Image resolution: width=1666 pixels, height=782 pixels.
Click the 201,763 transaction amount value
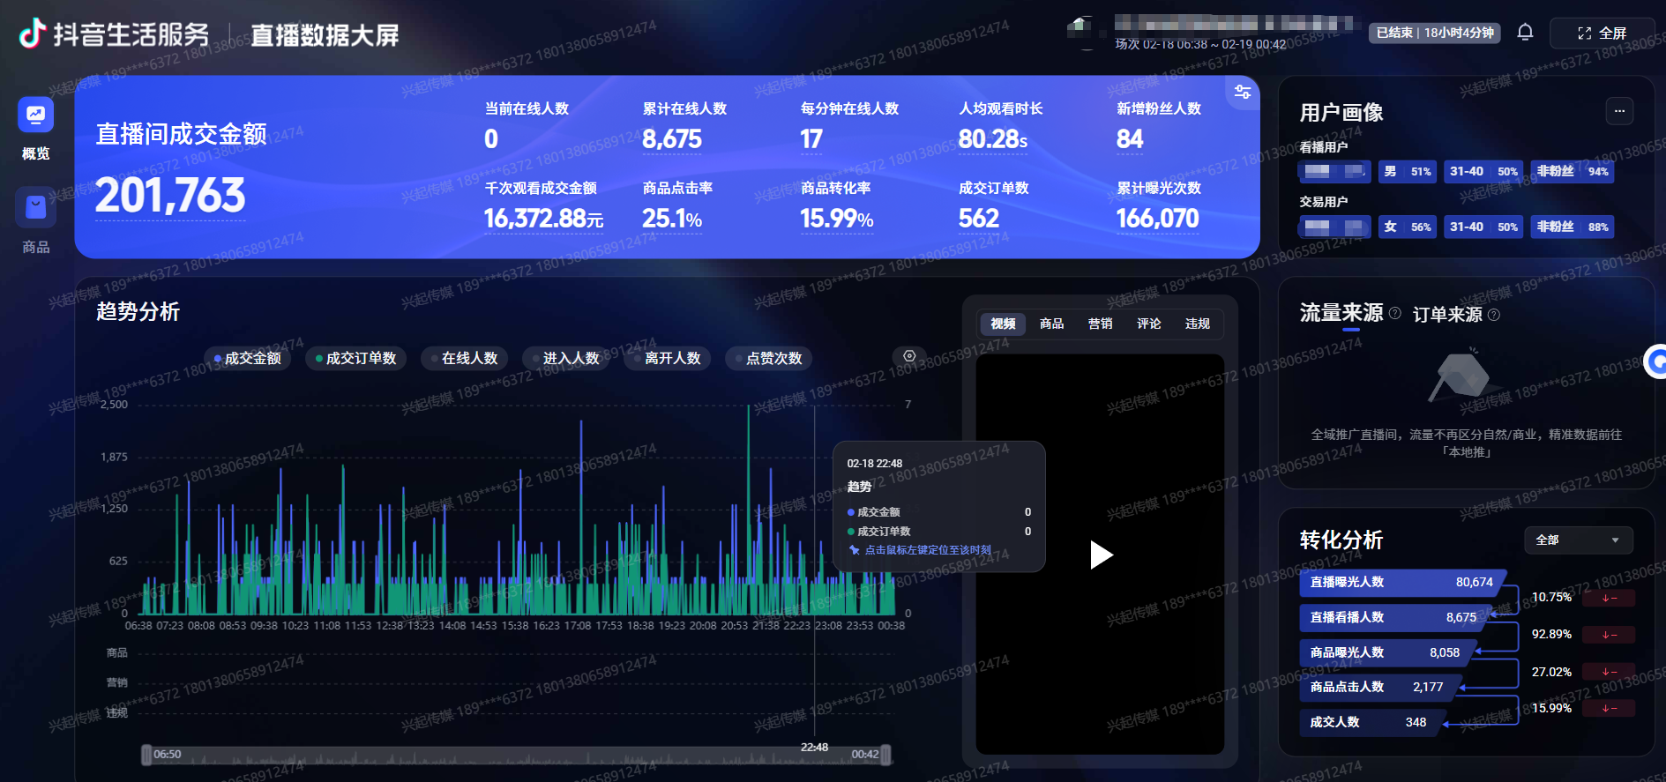[x=170, y=195]
